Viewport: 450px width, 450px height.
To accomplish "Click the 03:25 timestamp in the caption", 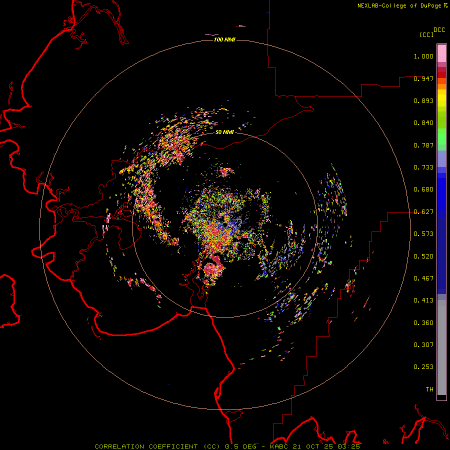I will point(348,446).
